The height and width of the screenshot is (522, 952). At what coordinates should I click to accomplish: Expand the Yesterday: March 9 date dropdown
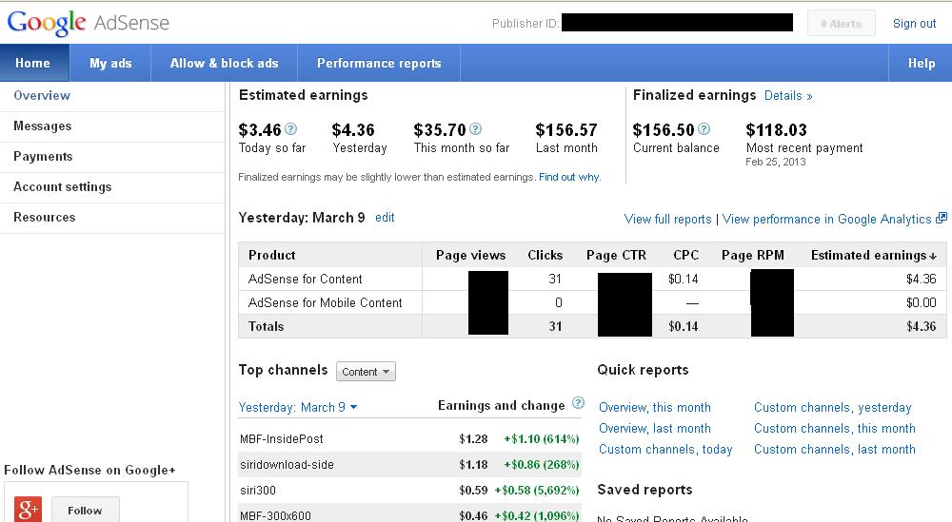pos(298,407)
